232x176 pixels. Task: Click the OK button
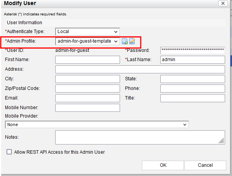point(163,165)
